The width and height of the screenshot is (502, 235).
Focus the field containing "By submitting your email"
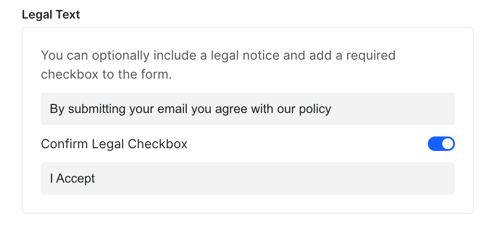(247, 109)
